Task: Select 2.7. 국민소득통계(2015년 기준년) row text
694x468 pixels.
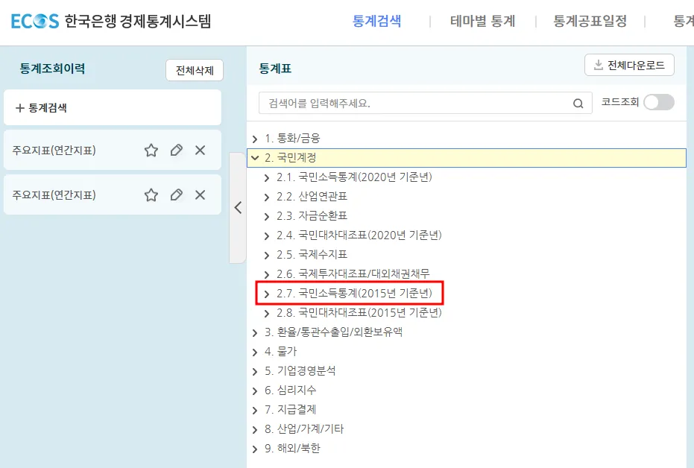Action: click(x=354, y=293)
